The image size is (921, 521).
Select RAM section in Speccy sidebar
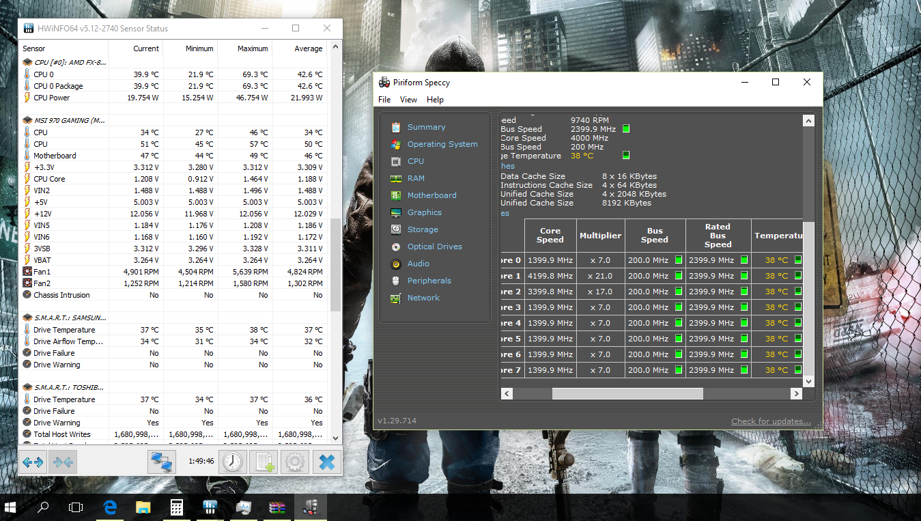[407, 178]
